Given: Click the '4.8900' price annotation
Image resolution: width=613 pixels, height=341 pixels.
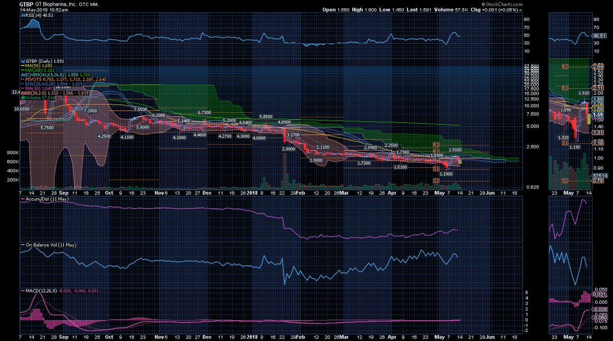Looking at the screenshot, I should [x=284, y=123].
